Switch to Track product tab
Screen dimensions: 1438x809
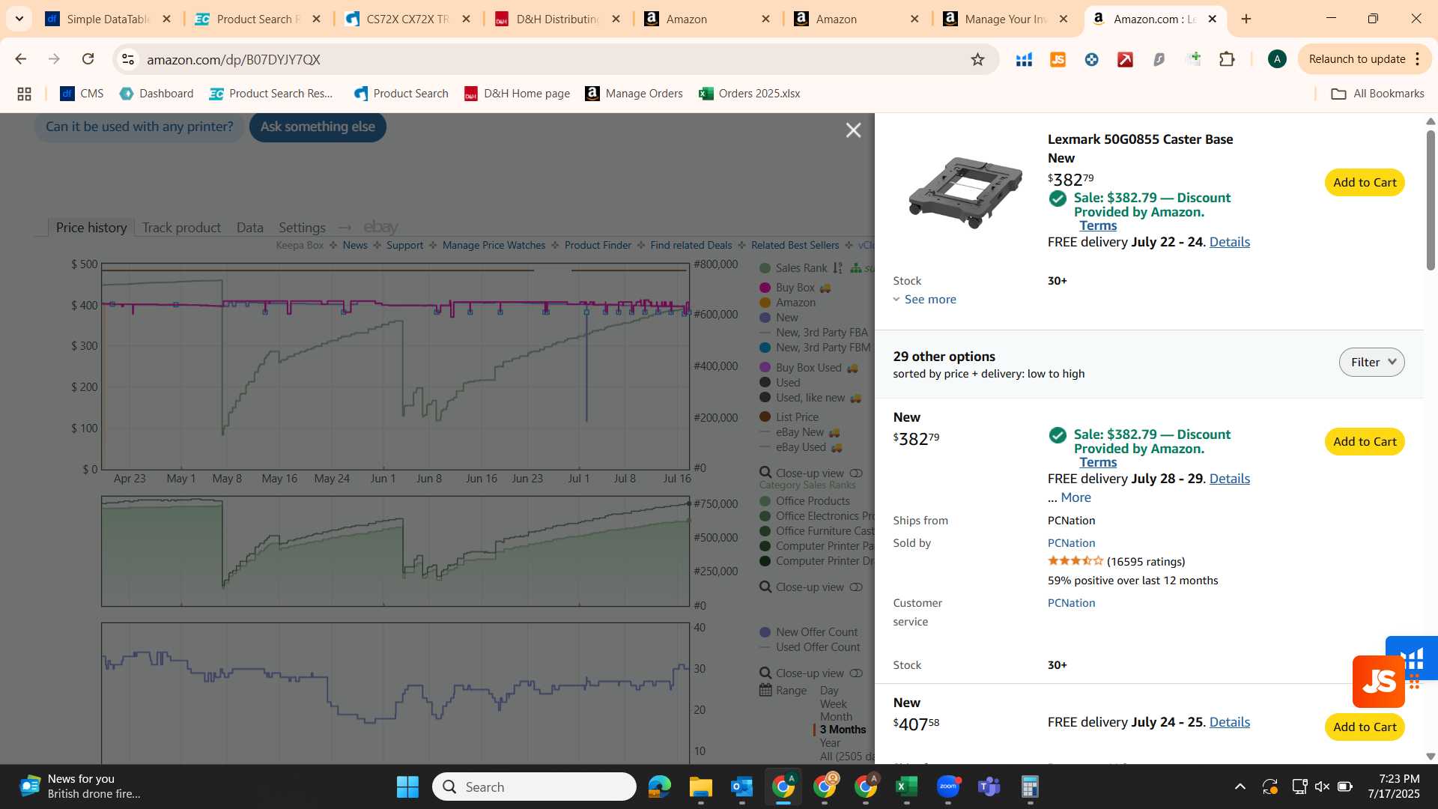181,228
